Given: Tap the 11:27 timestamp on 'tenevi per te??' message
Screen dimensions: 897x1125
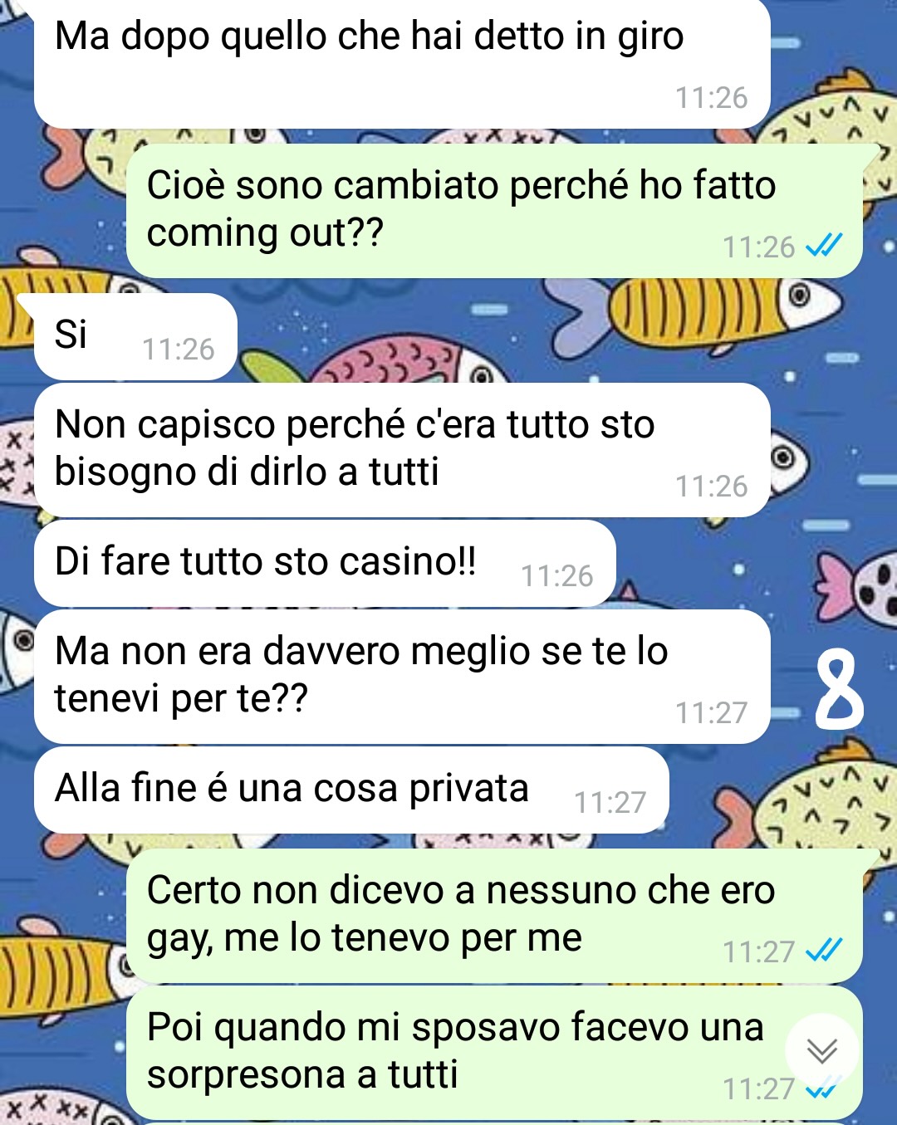Looking at the screenshot, I should point(711,713).
